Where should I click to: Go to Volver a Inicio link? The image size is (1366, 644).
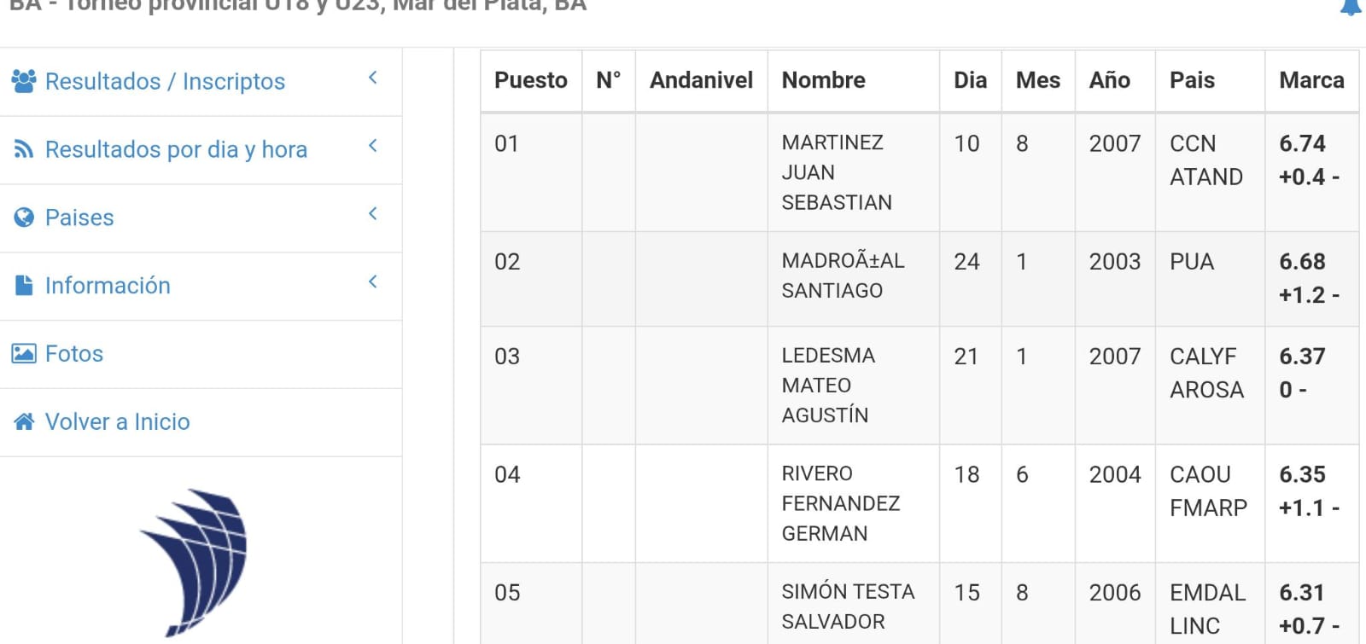[201, 423]
